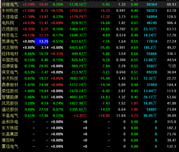Click the +3.32亿 net inflow value

pyautogui.click(x=81, y=116)
